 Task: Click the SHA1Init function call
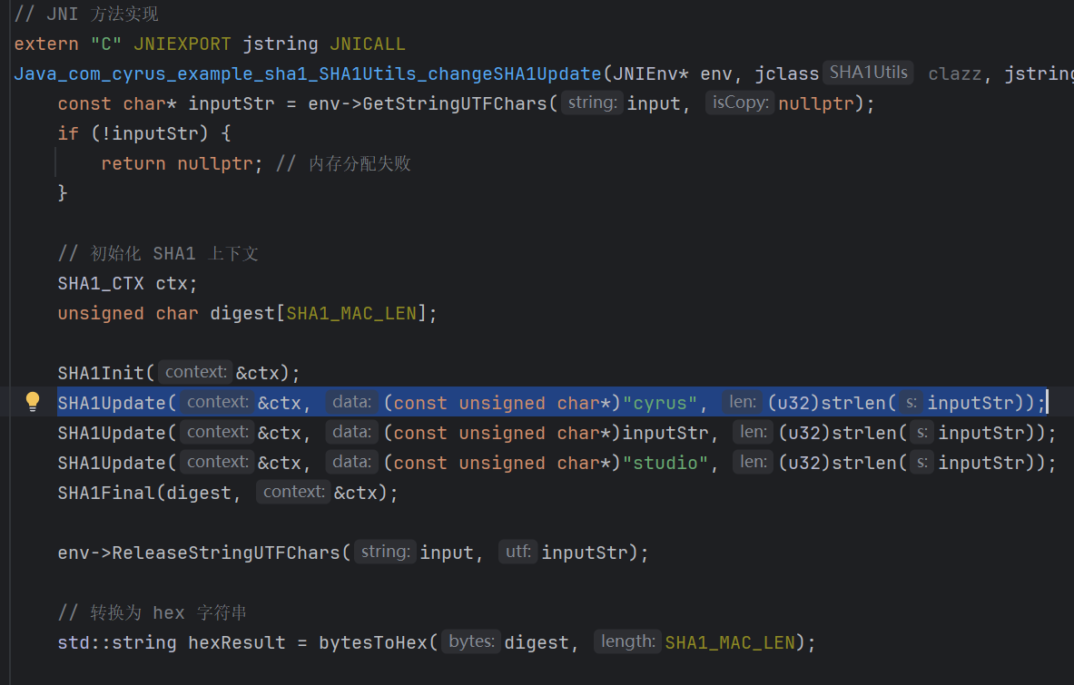tap(102, 373)
